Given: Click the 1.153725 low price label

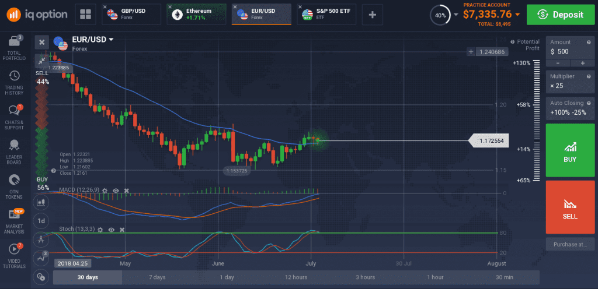Looking at the screenshot, I should [x=237, y=171].
